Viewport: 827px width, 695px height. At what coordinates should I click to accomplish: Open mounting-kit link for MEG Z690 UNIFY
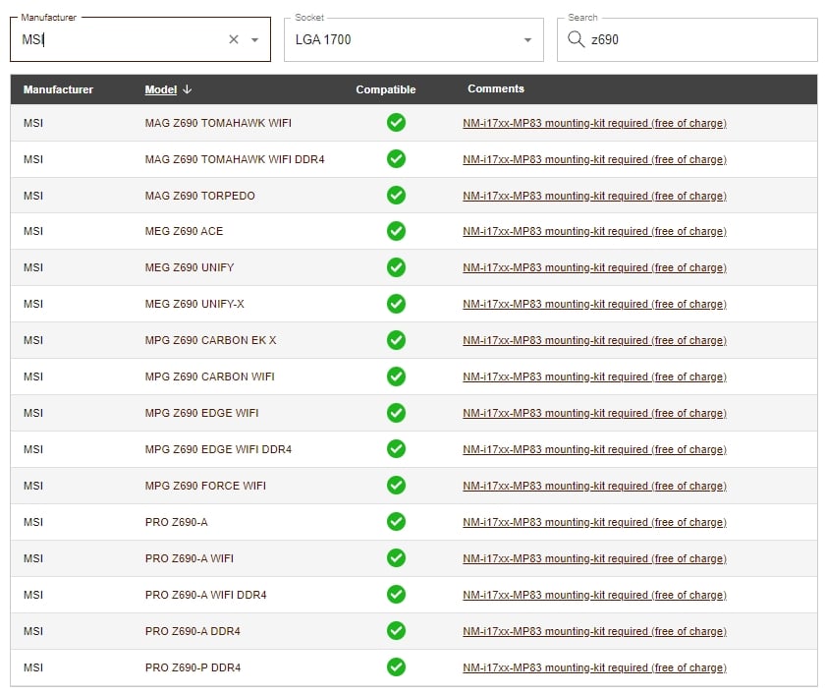point(594,267)
